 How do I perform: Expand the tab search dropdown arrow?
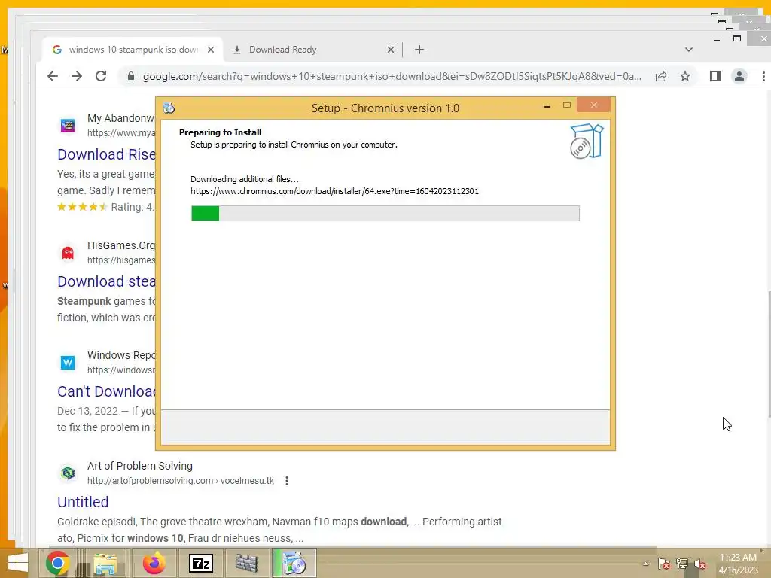coord(689,50)
